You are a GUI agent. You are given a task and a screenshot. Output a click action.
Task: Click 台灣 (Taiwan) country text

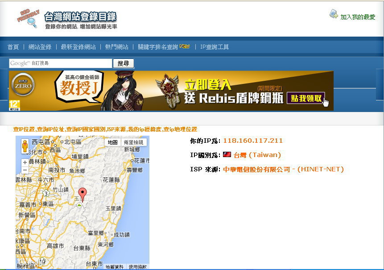[x=257, y=155]
